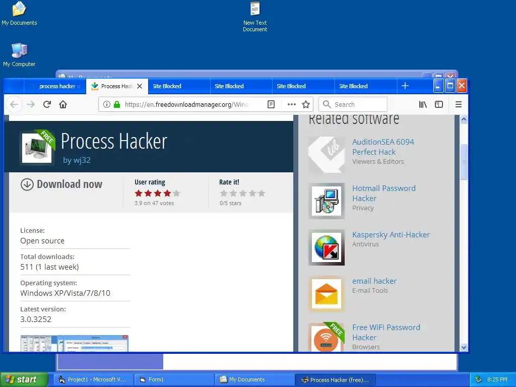Show sidebars panel icon
The width and height of the screenshot is (516, 387).
pos(439,104)
